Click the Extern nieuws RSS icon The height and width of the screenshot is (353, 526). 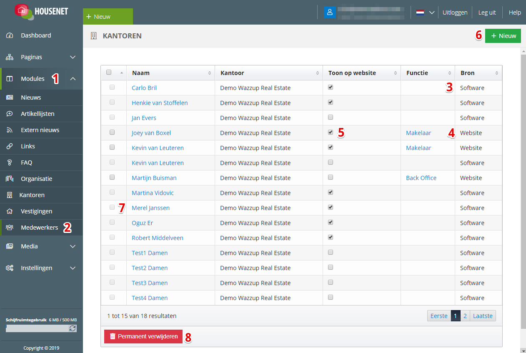10,130
